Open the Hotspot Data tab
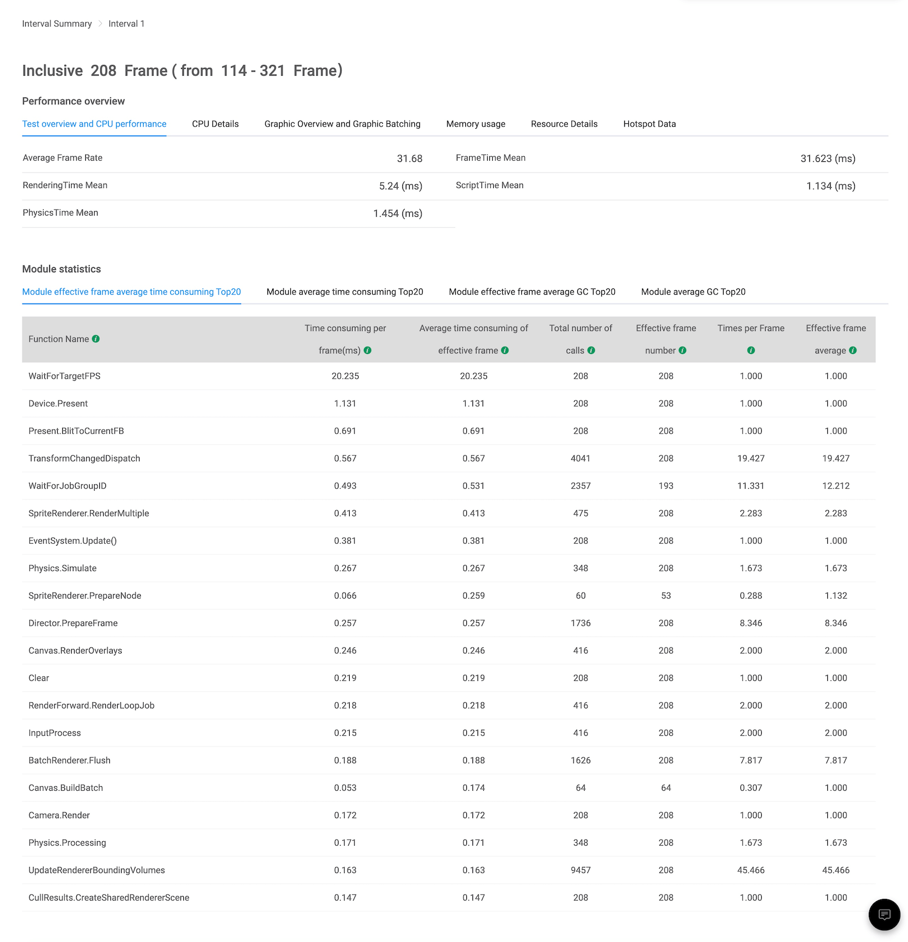 click(650, 124)
